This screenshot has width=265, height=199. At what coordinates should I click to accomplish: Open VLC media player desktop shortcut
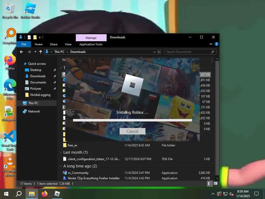[10, 166]
